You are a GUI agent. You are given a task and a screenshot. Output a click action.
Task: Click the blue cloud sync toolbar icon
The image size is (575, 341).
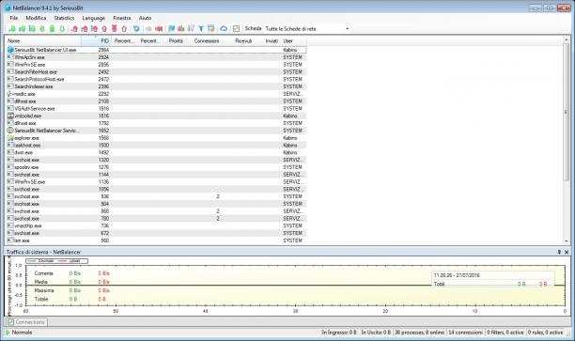[x=224, y=28]
